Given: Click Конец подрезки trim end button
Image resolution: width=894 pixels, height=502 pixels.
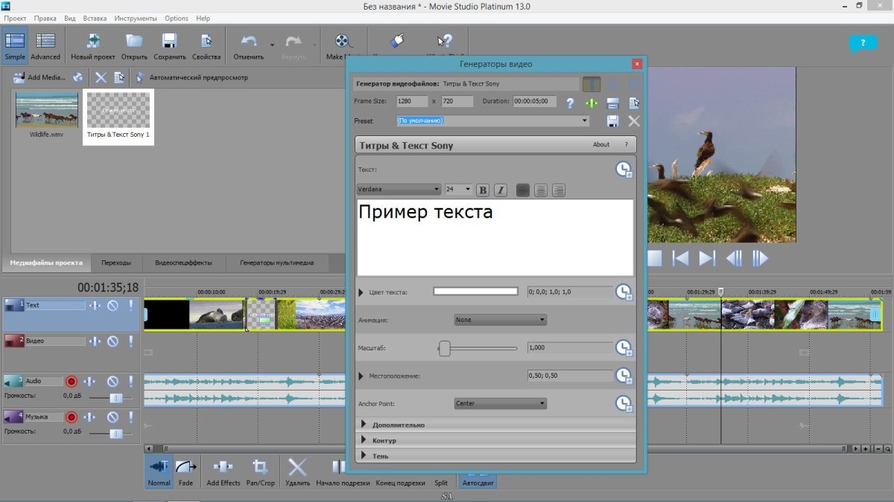Looking at the screenshot, I should [x=401, y=483].
